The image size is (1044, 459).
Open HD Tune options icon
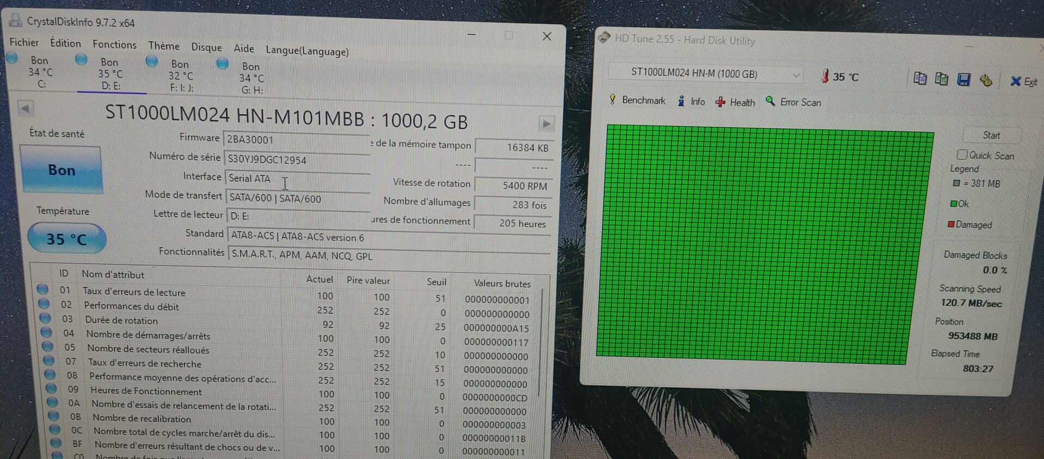coord(986,80)
